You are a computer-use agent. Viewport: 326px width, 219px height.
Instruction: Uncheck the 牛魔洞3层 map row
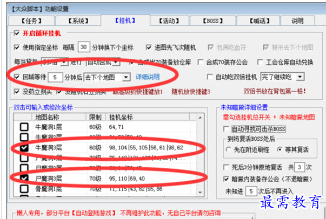24,148
